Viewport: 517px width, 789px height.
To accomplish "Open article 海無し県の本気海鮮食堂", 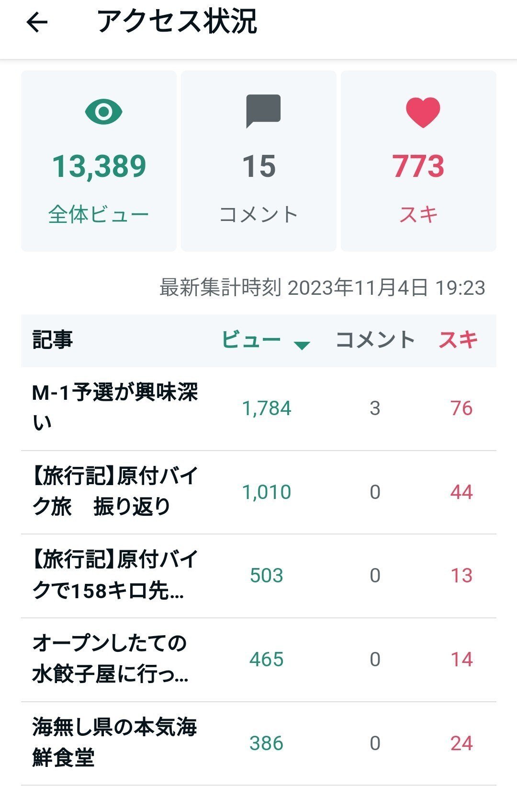I will pyautogui.click(x=114, y=743).
